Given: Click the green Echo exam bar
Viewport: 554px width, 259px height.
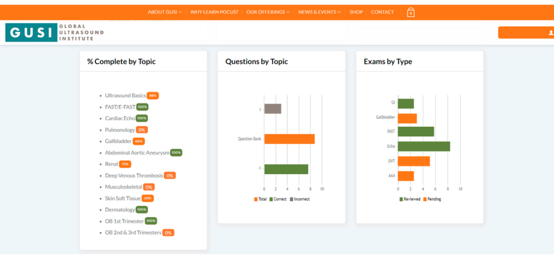Looking at the screenshot, I should (x=424, y=147).
